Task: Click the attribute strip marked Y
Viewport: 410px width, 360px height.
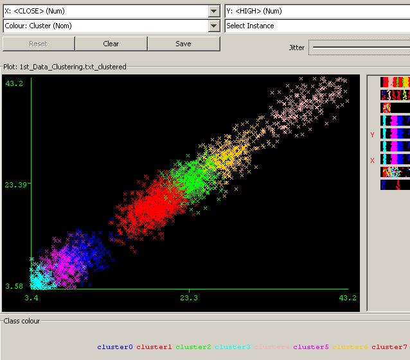Action: coord(395,133)
